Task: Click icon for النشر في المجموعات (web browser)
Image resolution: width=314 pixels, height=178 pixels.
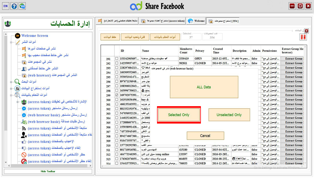Action: pos(24,76)
